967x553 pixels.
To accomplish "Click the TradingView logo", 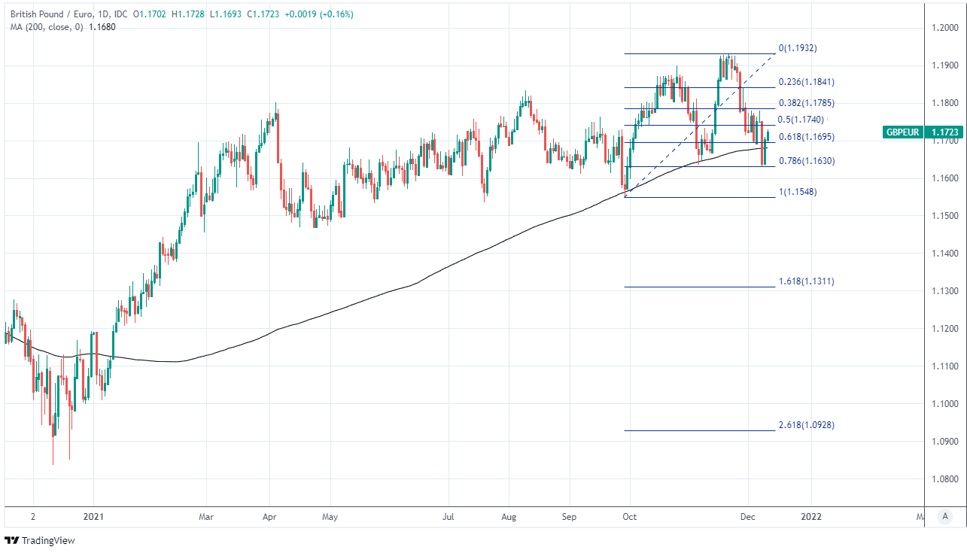I will click(40, 540).
